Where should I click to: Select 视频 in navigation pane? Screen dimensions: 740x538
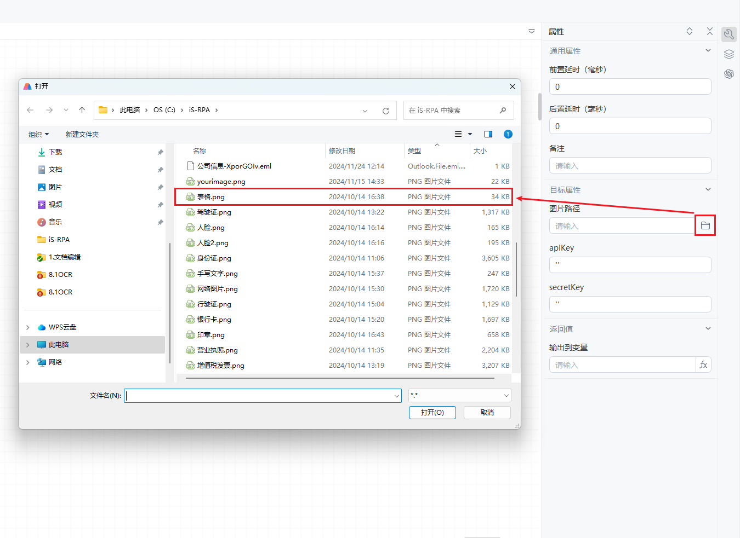point(55,204)
